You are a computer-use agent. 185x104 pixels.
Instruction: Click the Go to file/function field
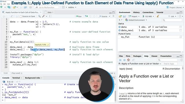click(47, 7)
